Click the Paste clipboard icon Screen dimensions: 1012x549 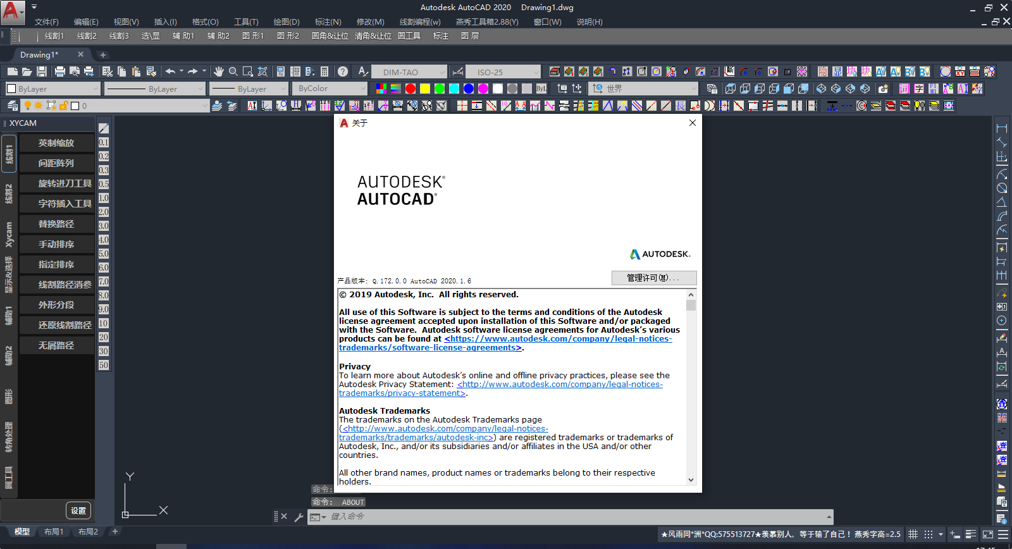point(136,71)
